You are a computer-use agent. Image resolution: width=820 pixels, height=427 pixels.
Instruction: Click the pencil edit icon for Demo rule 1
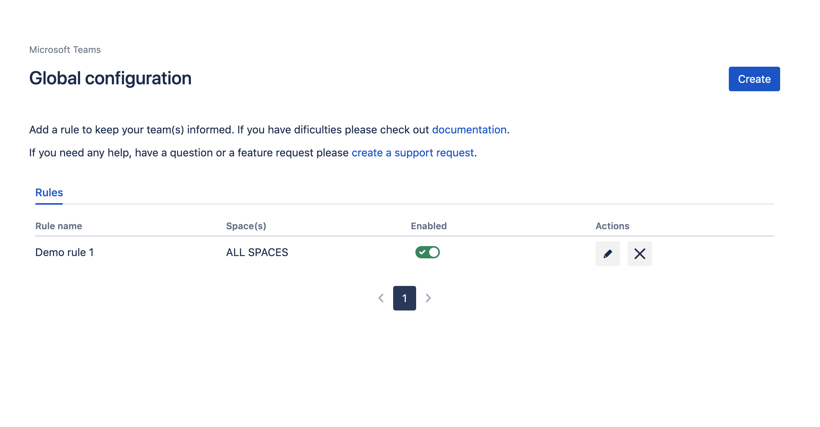(607, 254)
